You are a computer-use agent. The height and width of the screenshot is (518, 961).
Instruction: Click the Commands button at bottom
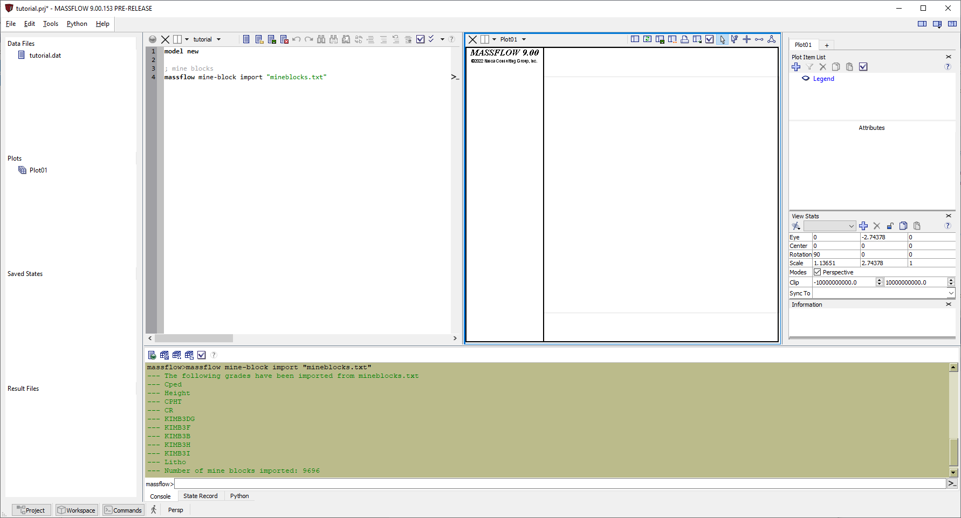point(123,510)
